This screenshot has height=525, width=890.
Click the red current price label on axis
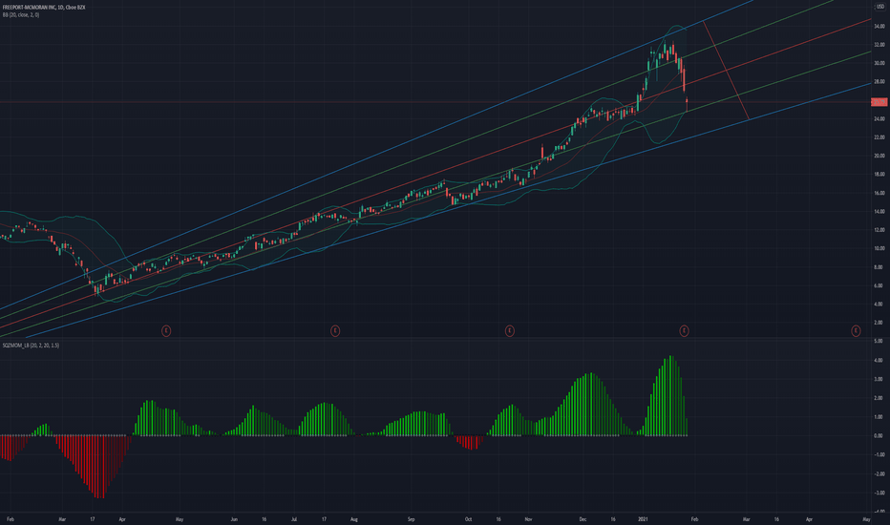tap(879, 102)
